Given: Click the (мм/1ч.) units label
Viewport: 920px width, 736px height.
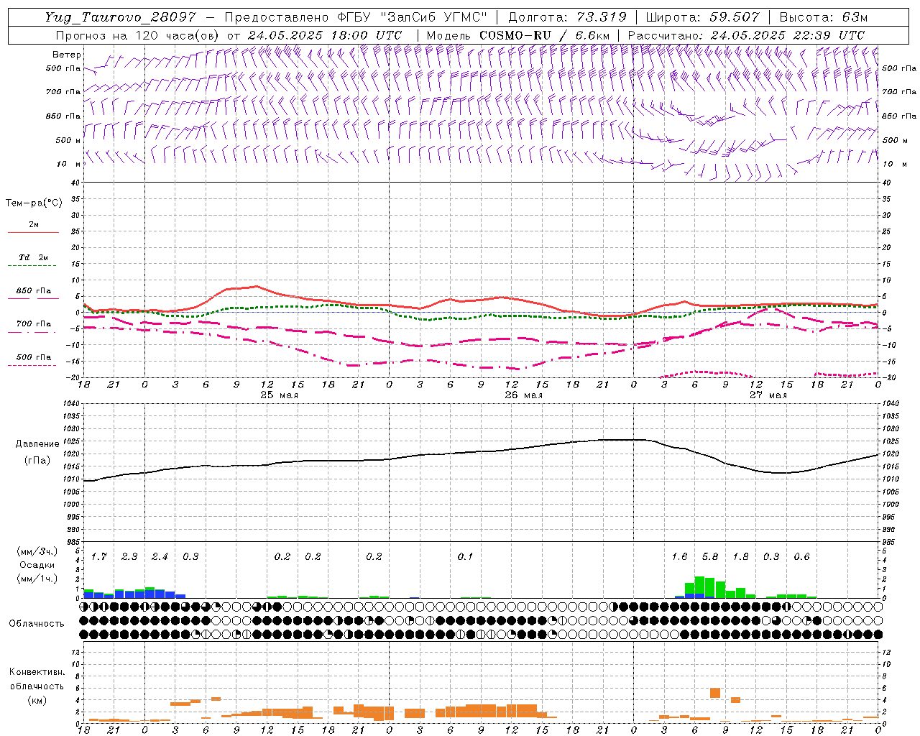Looking at the screenshot, I should [x=37, y=579].
